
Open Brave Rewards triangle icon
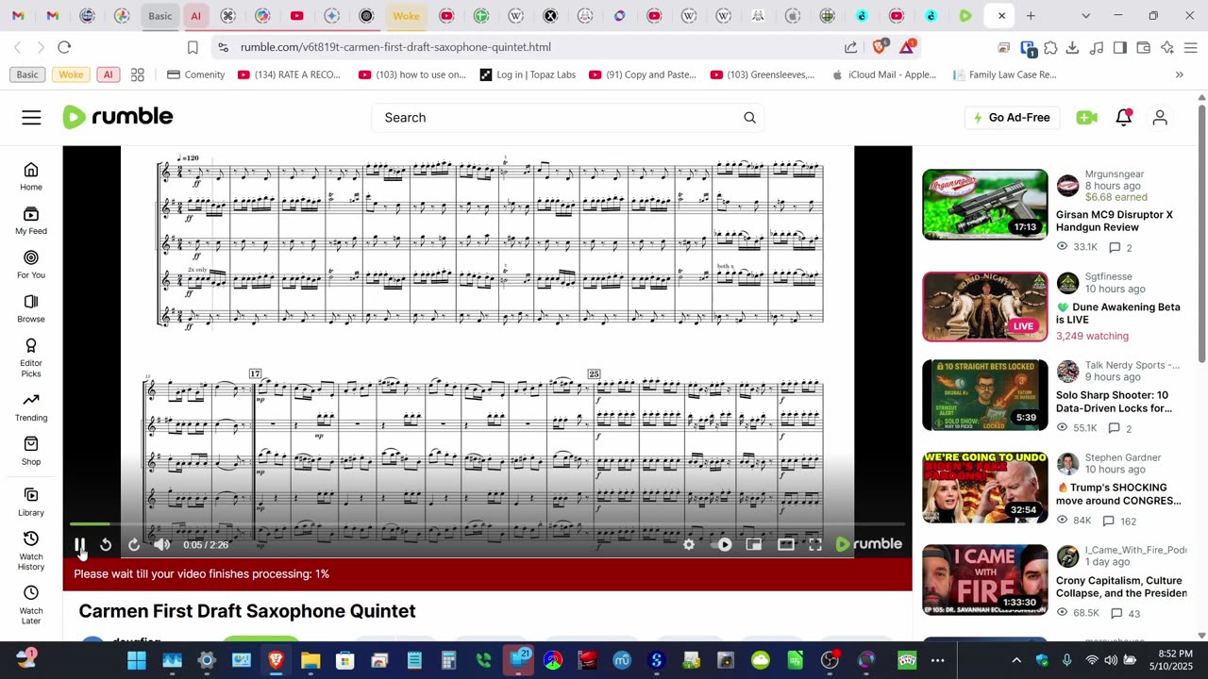pos(907,46)
